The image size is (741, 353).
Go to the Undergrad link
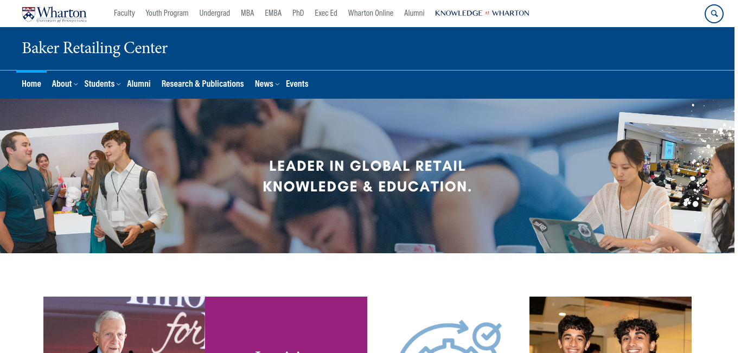click(215, 13)
